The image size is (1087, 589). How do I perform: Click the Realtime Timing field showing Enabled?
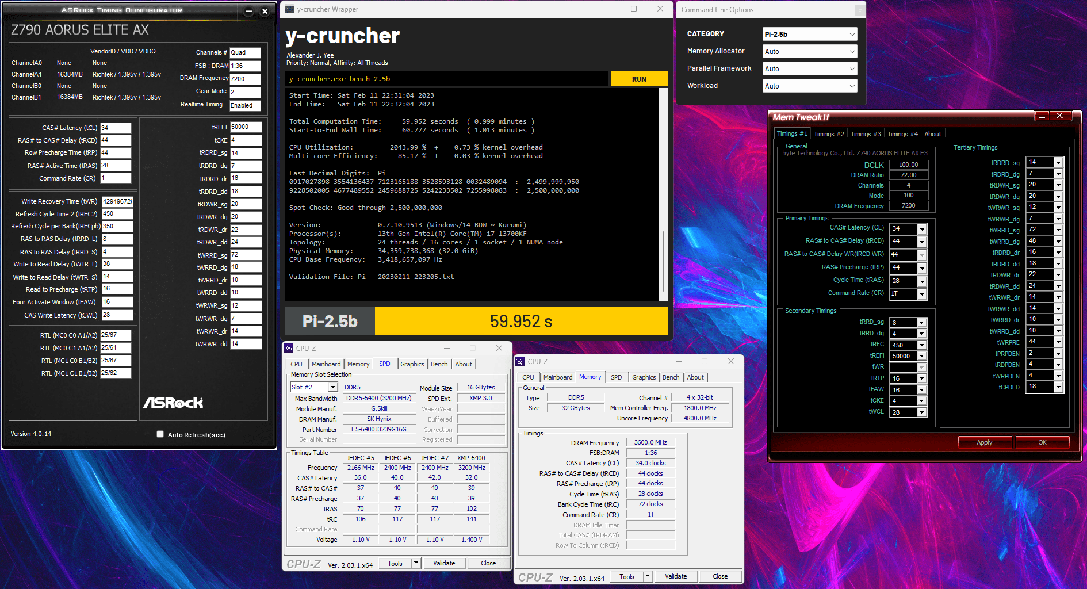coord(245,105)
